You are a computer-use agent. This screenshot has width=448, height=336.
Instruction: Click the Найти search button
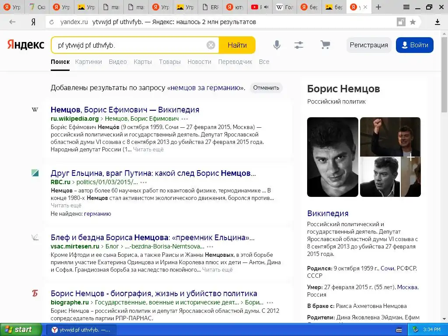(x=237, y=45)
